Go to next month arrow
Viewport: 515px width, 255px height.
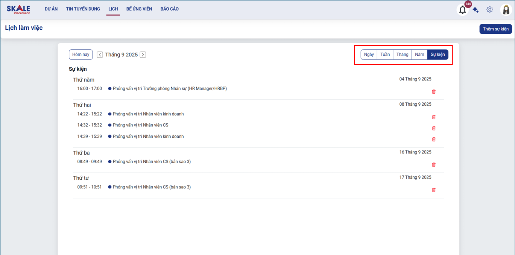(143, 55)
